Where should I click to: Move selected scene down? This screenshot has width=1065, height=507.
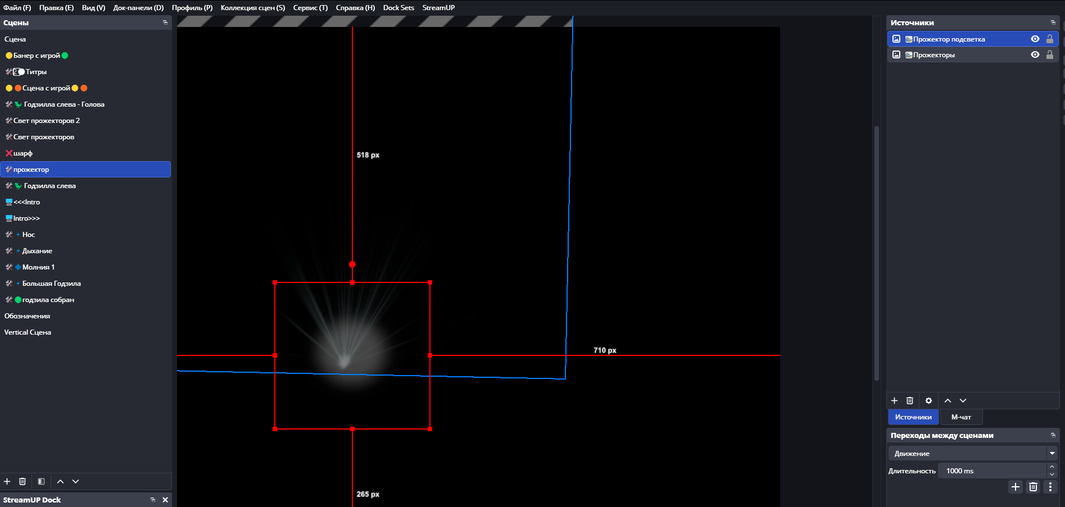pos(75,482)
